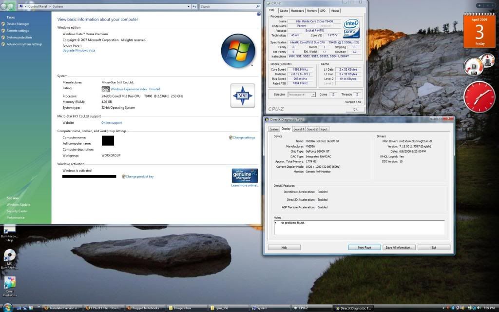Screen dimensions: 499x312
Task: Switch to the System tab in DirectX Diagnostic Tool
Action: [x=274, y=129]
